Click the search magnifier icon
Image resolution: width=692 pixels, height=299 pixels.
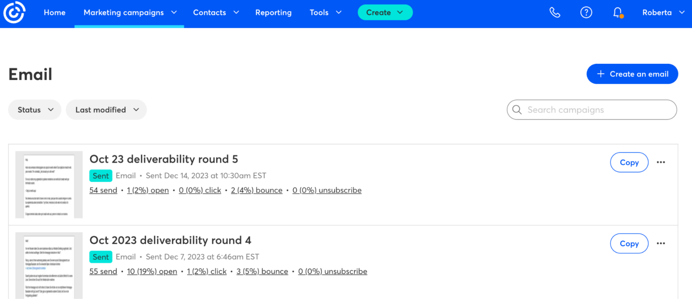[x=517, y=109]
